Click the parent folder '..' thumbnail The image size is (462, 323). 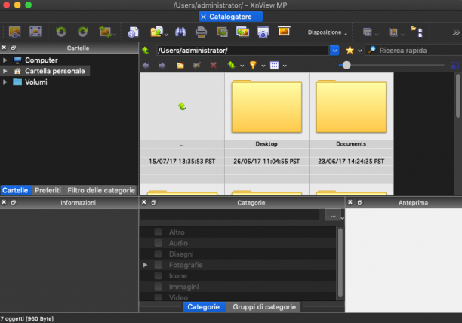tap(182, 106)
